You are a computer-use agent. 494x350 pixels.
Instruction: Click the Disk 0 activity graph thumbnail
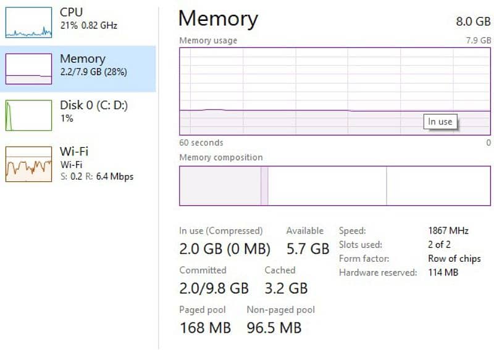click(28, 115)
